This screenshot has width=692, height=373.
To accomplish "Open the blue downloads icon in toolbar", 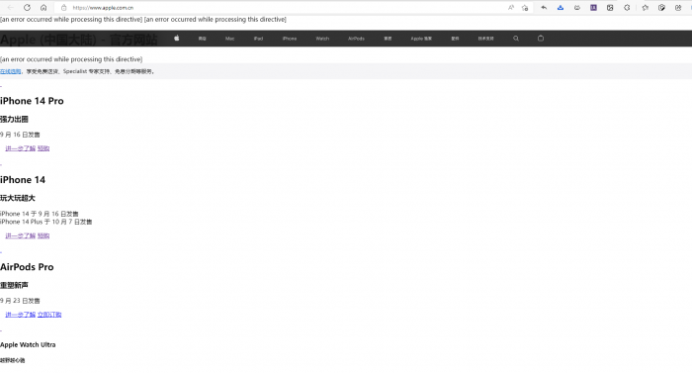I will tap(561, 8).
